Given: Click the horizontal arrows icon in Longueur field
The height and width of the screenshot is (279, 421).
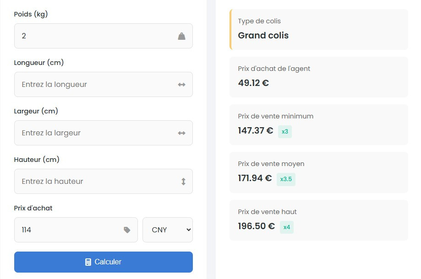Looking at the screenshot, I should tap(181, 85).
